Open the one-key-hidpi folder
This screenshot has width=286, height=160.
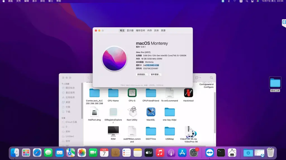click(170, 112)
